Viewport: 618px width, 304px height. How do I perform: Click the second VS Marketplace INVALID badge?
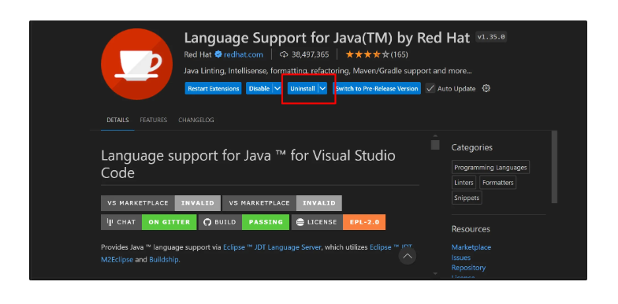282,203
